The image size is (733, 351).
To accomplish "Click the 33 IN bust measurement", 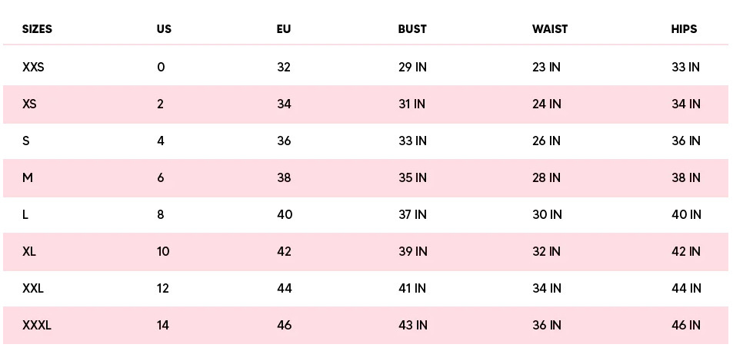I will (x=412, y=141).
